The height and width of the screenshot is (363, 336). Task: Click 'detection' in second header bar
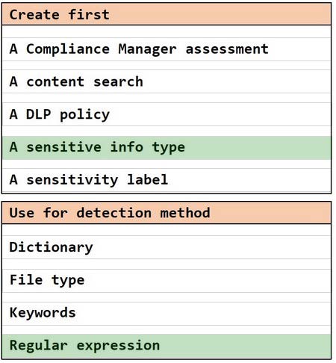(113, 213)
